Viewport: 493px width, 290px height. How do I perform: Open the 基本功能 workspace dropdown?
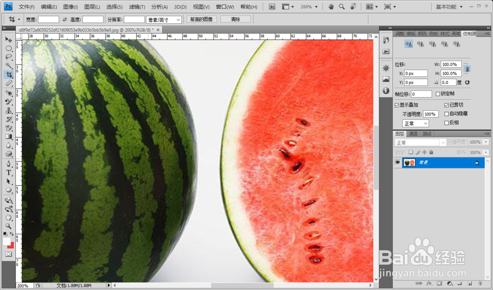click(449, 6)
